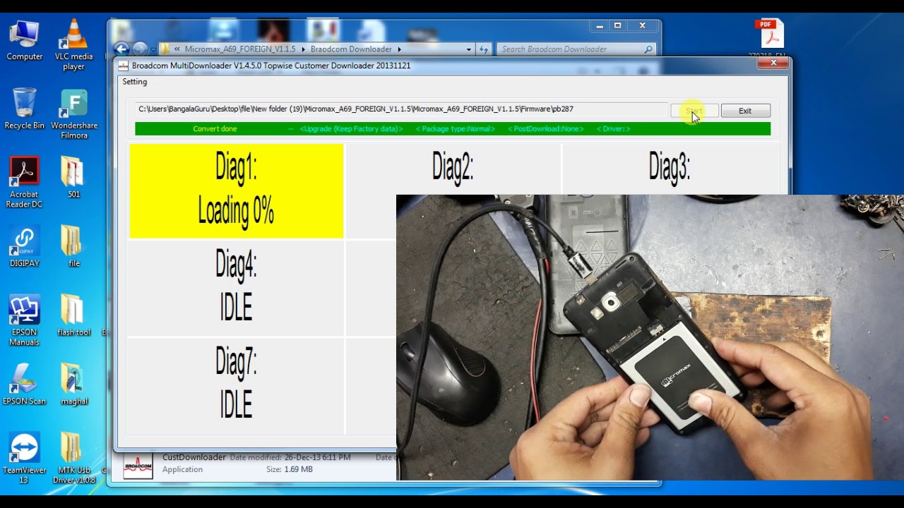Click '< PostDownload:None>' status text
904x508 pixels.
pyautogui.click(x=546, y=129)
